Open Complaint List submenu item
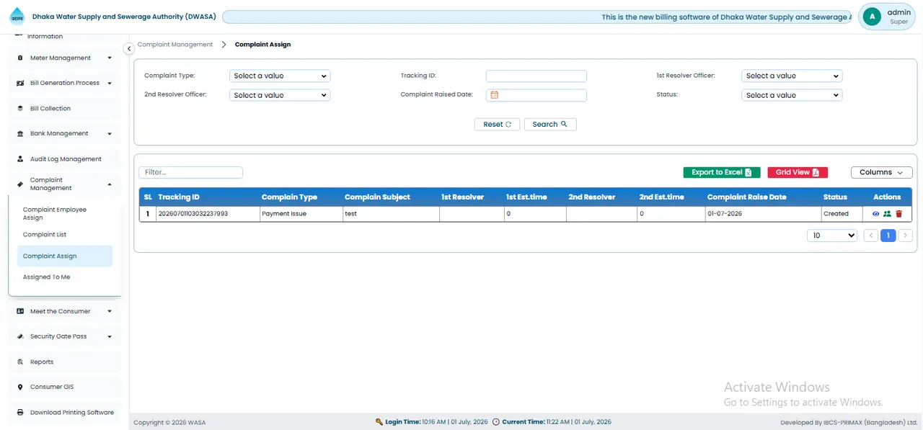This screenshot has height=430, width=923. tap(64, 235)
